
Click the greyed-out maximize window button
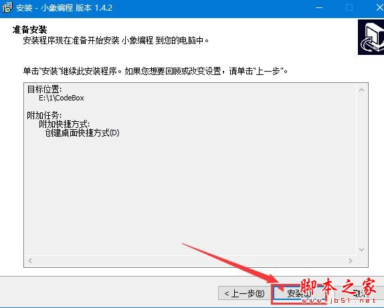tap(349, 7)
